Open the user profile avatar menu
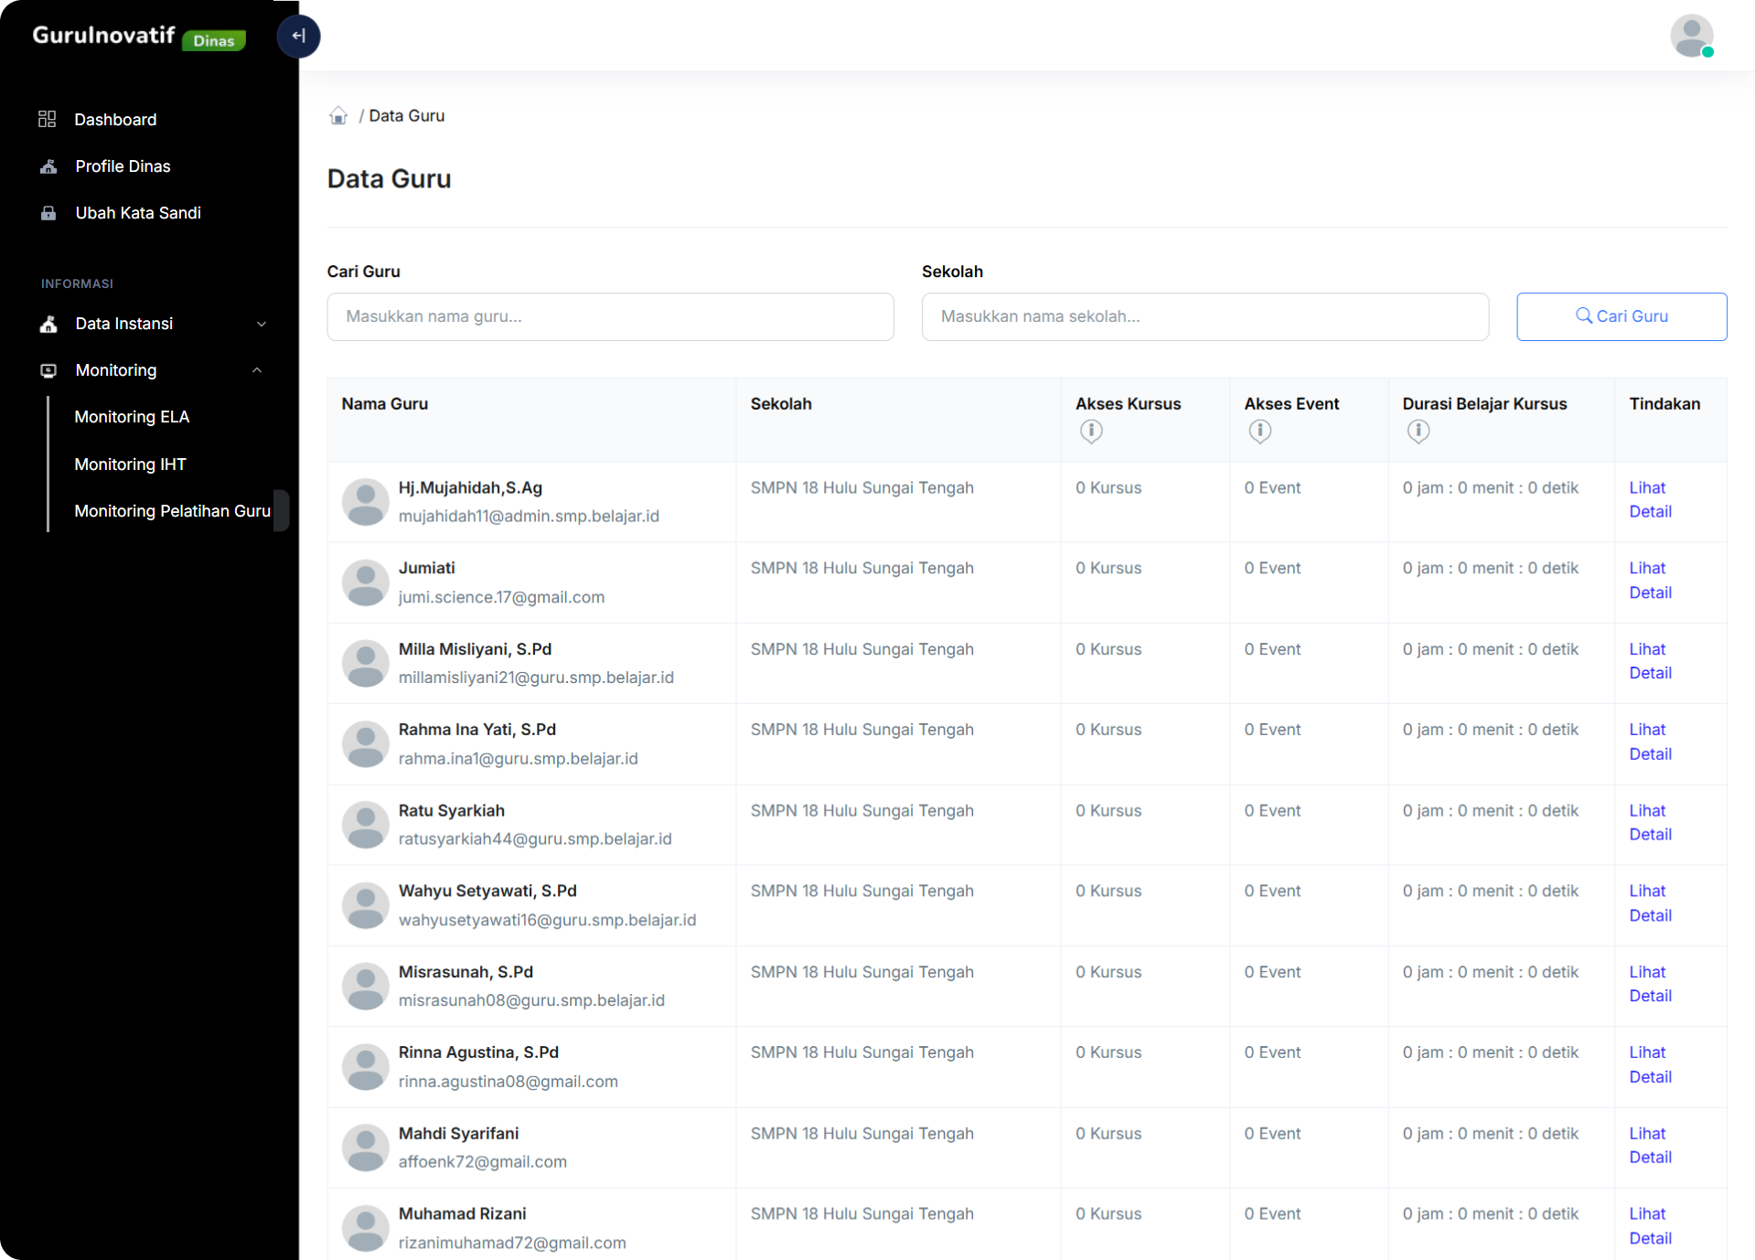The image size is (1755, 1260). click(1691, 37)
